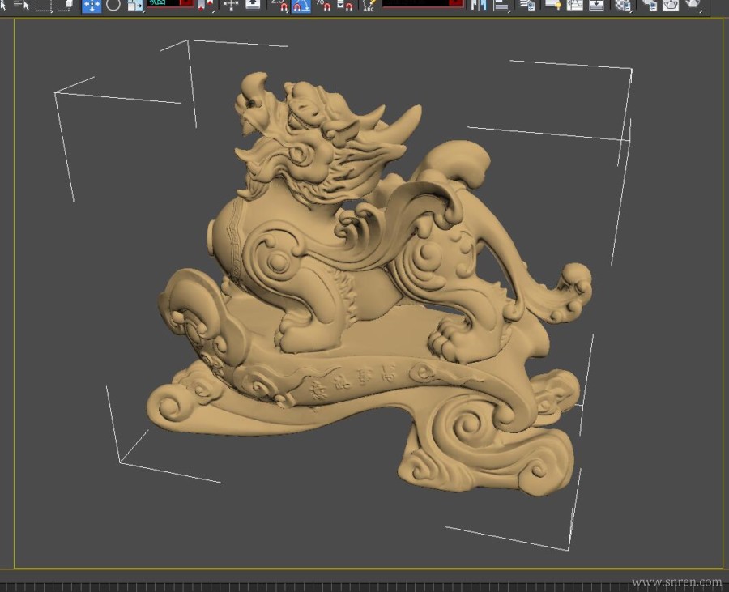Activate the Select and Scale tool
The width and height of the screenshot is (729, 592).
tap(135, 5)
